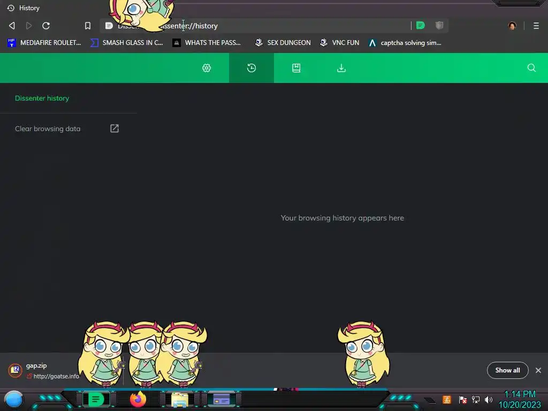Click the external link icon beside Clear browsing data
This screenshot has width=548, height=411.
pyautogui.click(x=115, y=128)
